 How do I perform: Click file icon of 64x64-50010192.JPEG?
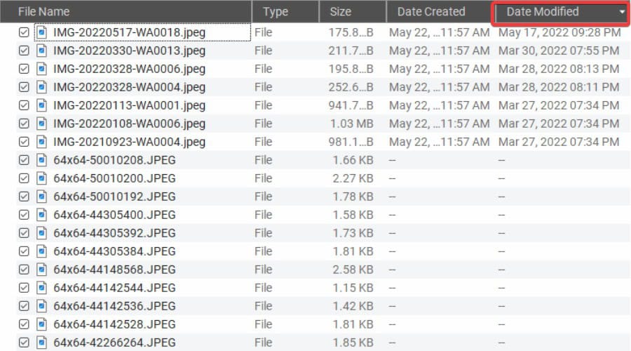pyautogui.click(x=41, y=197)
